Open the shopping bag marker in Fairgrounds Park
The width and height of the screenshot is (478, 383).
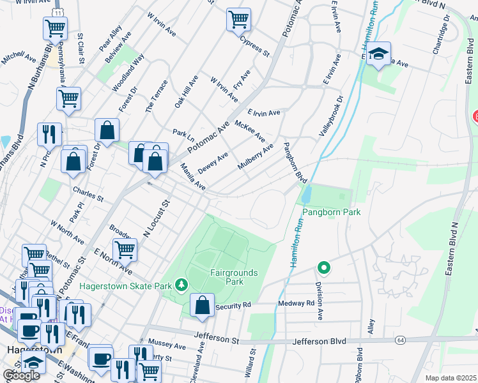click(203, 305)
